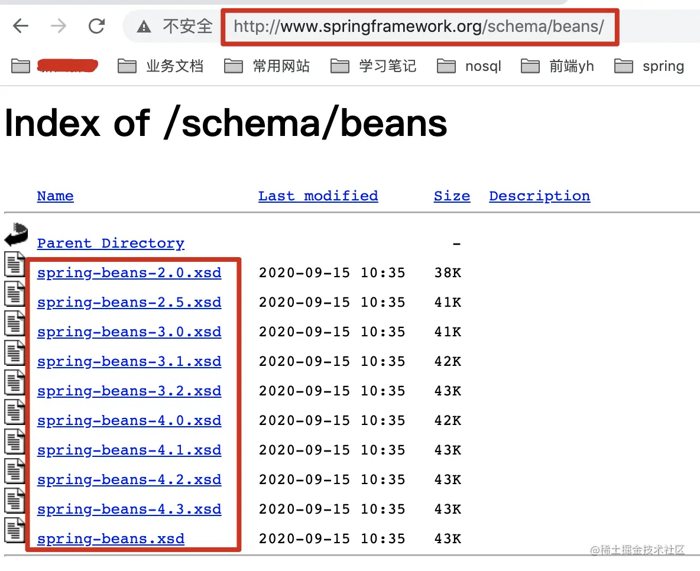Reload the page with the refresh icon
The height and width of the screenshot is (571, 700).
[x=96, y=27]
